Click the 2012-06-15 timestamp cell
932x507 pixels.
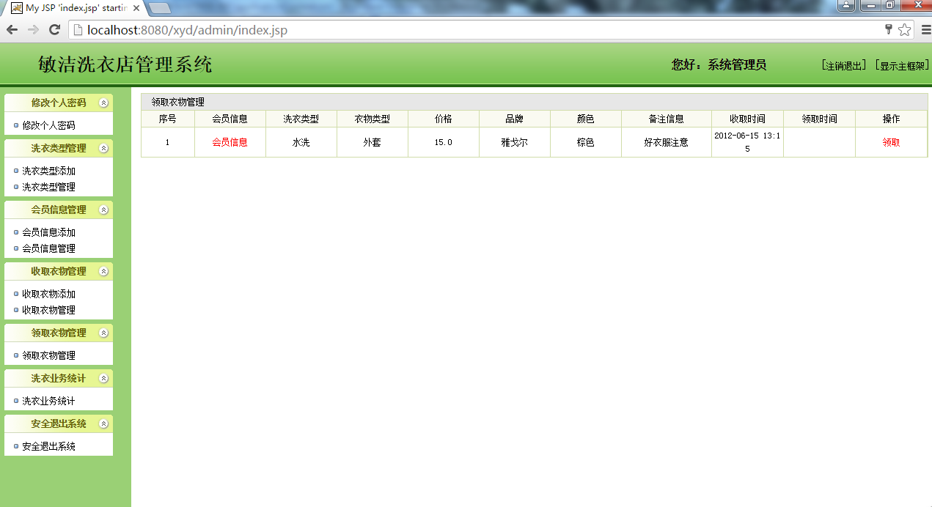(747, 142)
